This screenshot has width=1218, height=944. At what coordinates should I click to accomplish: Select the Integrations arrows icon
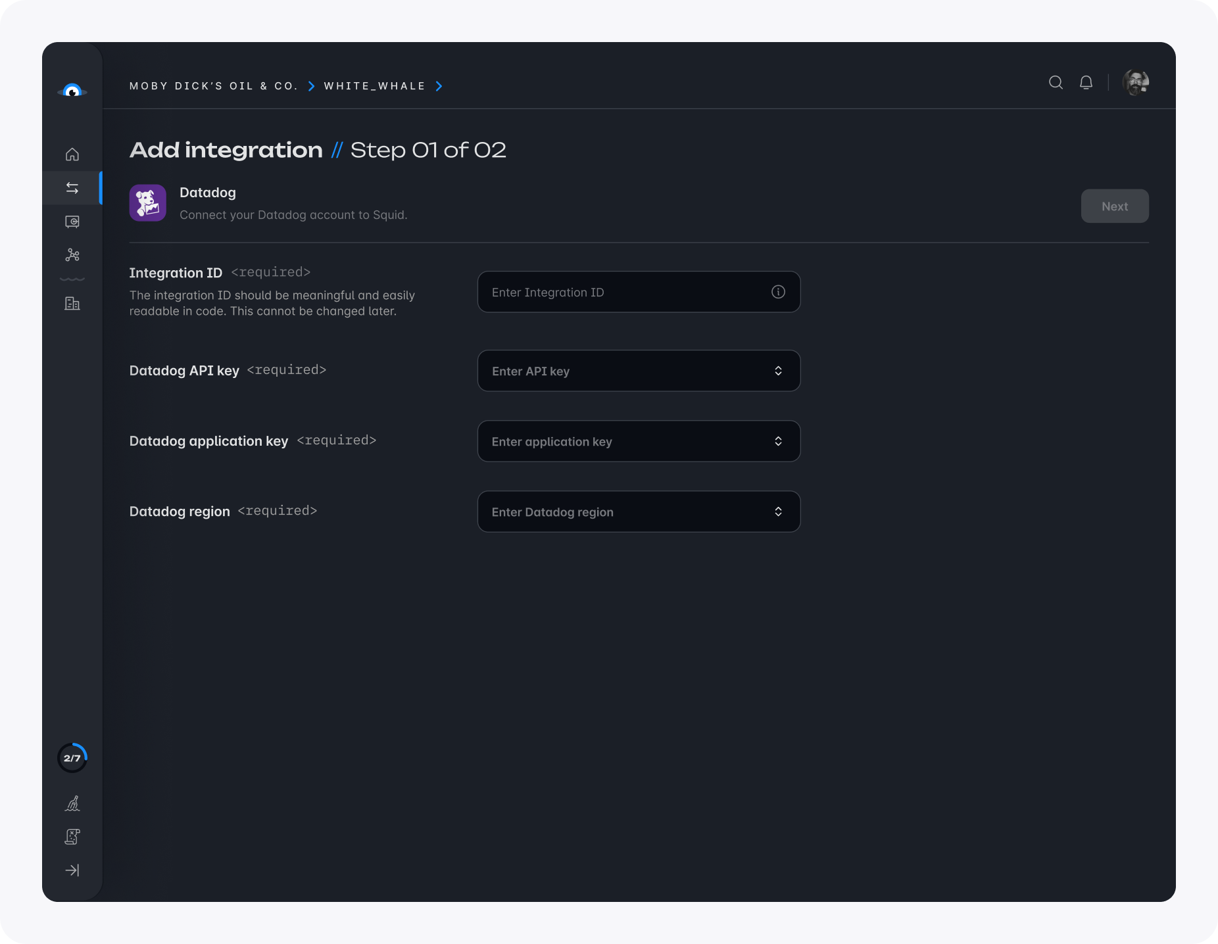point(72,188)
